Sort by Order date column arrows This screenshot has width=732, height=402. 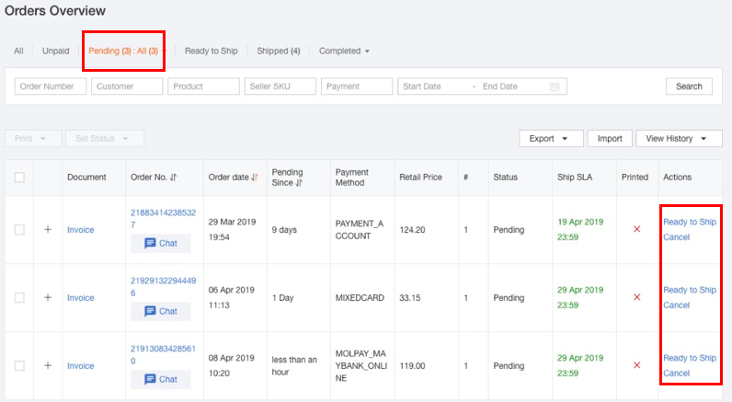[255, 178]
